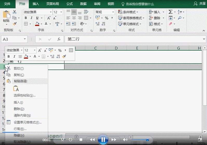Toggle italic in the mini toolbar
Screen dimensions: 207x145
[x=14, y=56]
